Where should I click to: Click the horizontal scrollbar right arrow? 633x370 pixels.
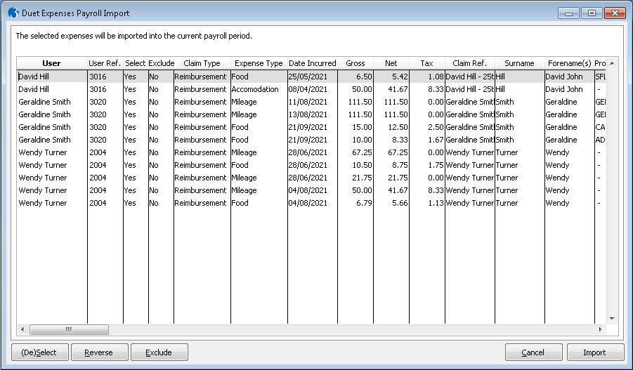coord(600,330)
